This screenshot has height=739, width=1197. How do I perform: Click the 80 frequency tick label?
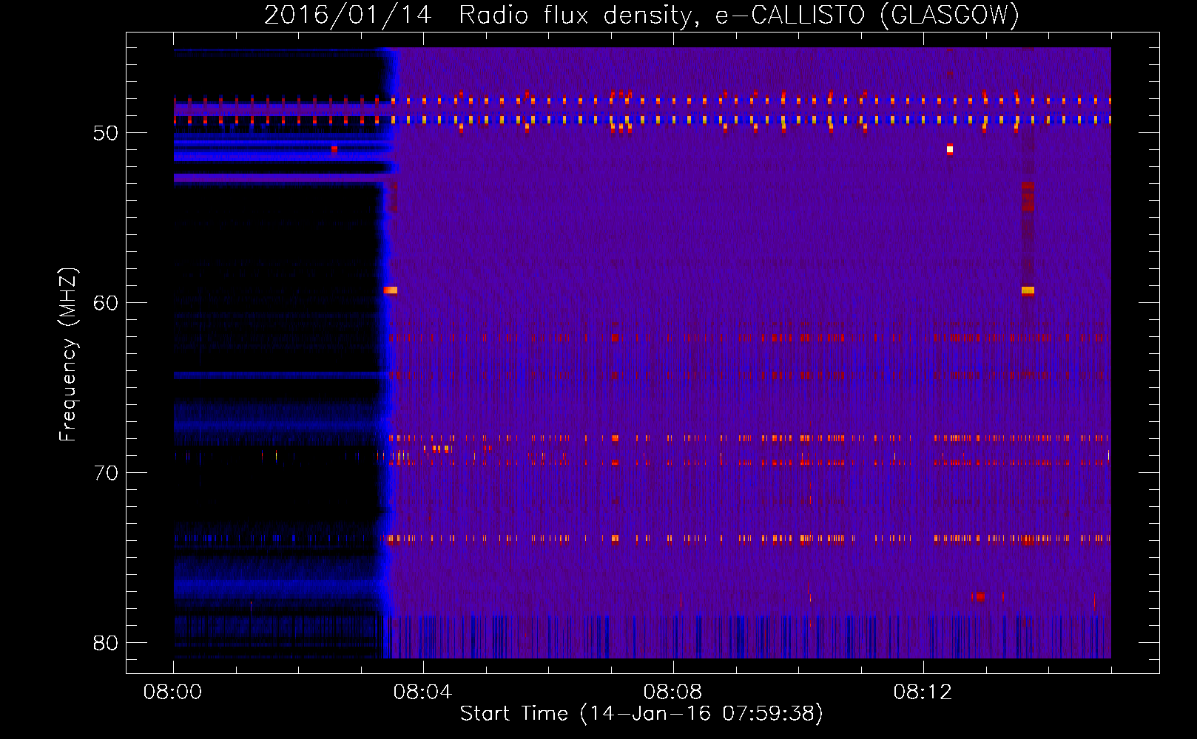pyautogui.click(x=106, y=643)
